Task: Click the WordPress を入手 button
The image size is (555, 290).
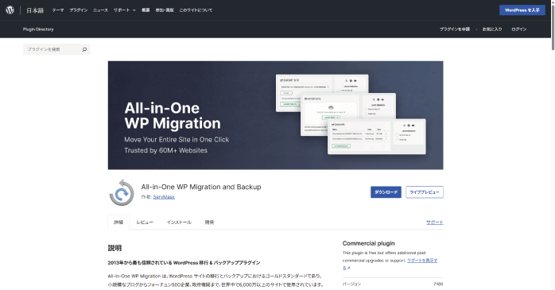Action: click(x=522, y=10)
